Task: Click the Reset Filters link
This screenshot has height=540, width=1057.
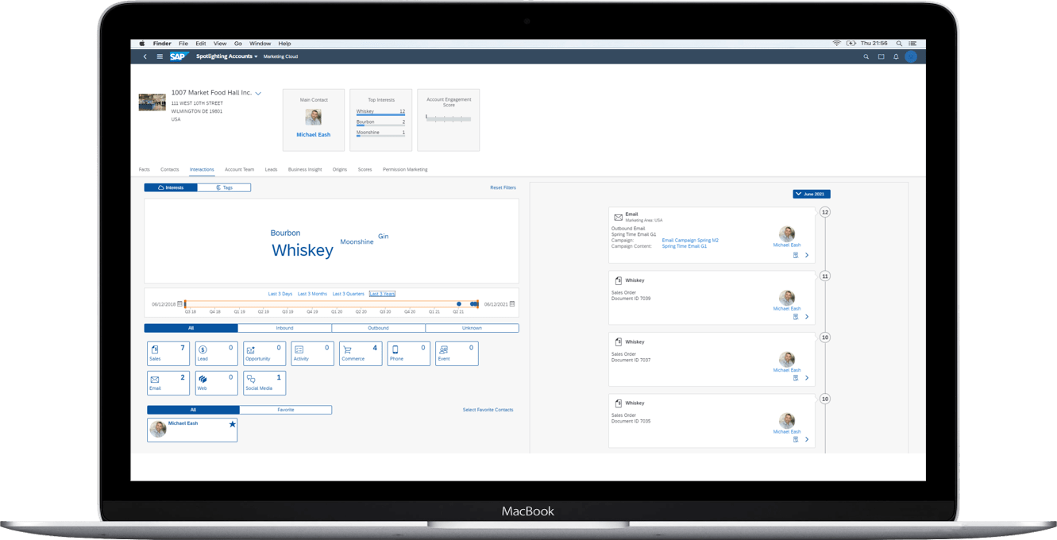Action: pos(503,187)
